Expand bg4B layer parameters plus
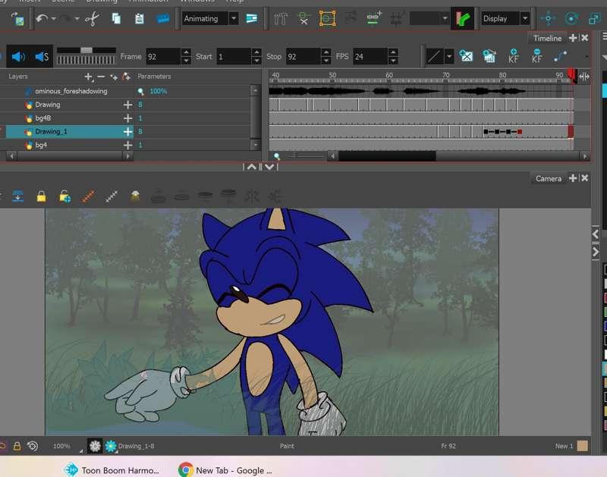This screenshot has width=607, height=477. [x=127, y=118]
